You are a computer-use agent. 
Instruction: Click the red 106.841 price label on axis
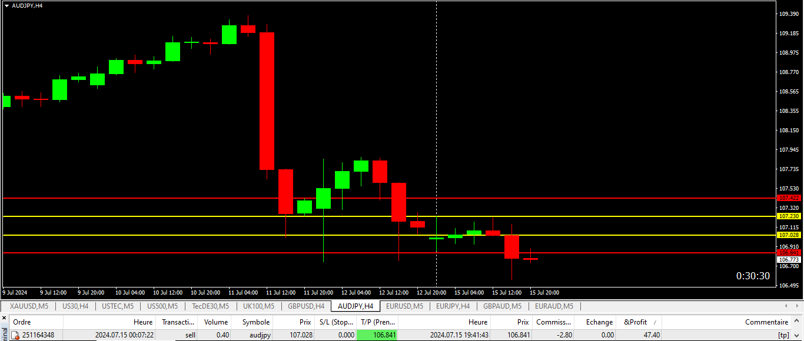click(x=789, y=252)
